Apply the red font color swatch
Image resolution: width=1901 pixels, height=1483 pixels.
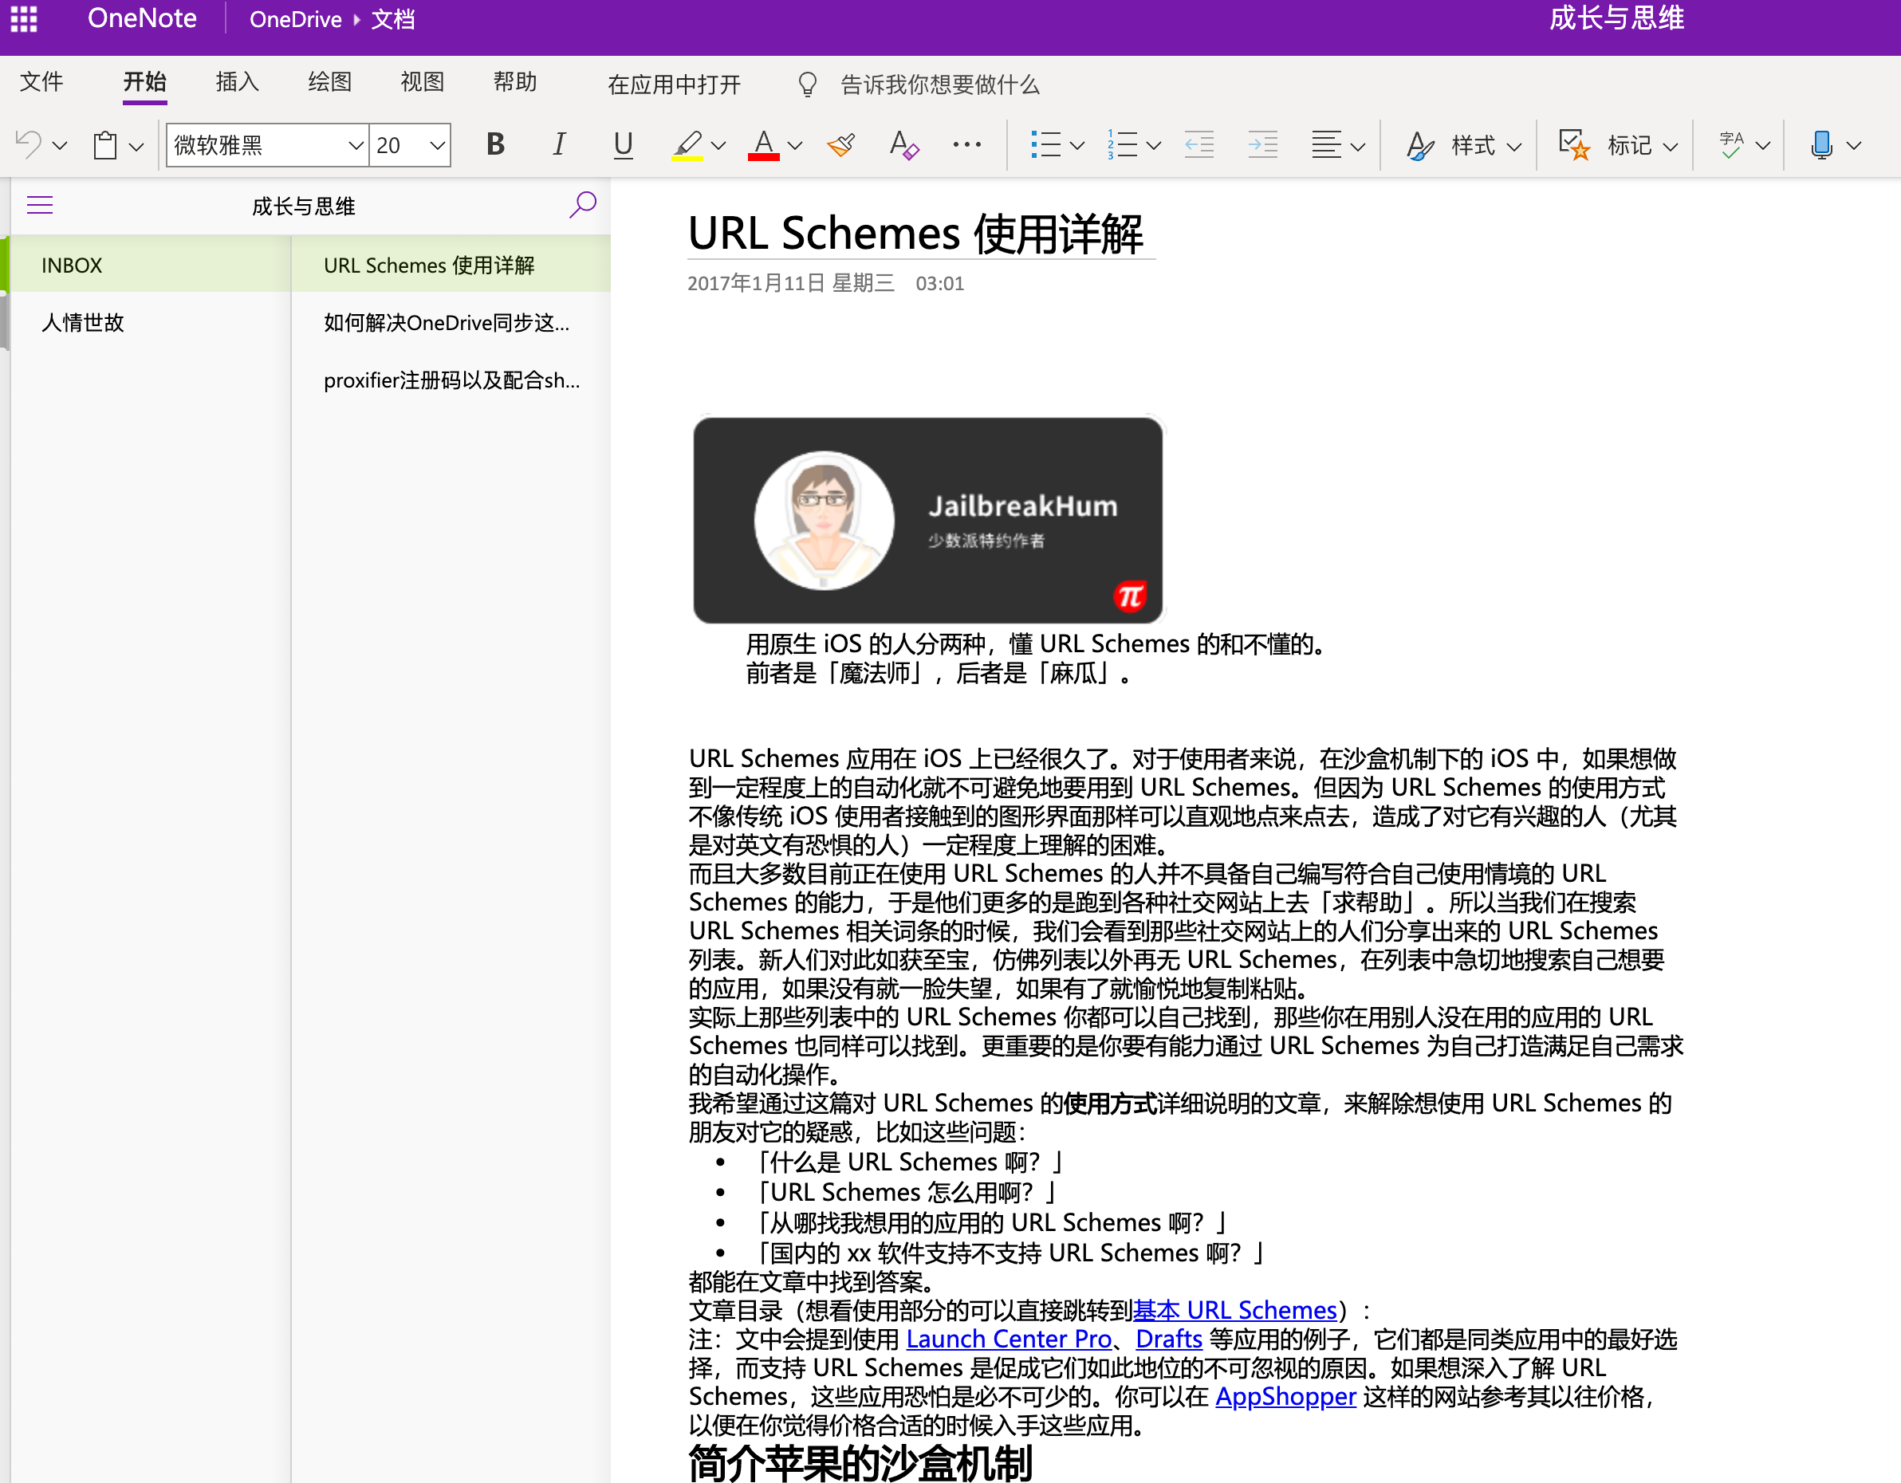pyautogui.click(x=763, y=144)
